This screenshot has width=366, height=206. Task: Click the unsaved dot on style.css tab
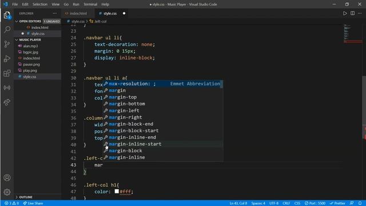[x=124, y=13]
